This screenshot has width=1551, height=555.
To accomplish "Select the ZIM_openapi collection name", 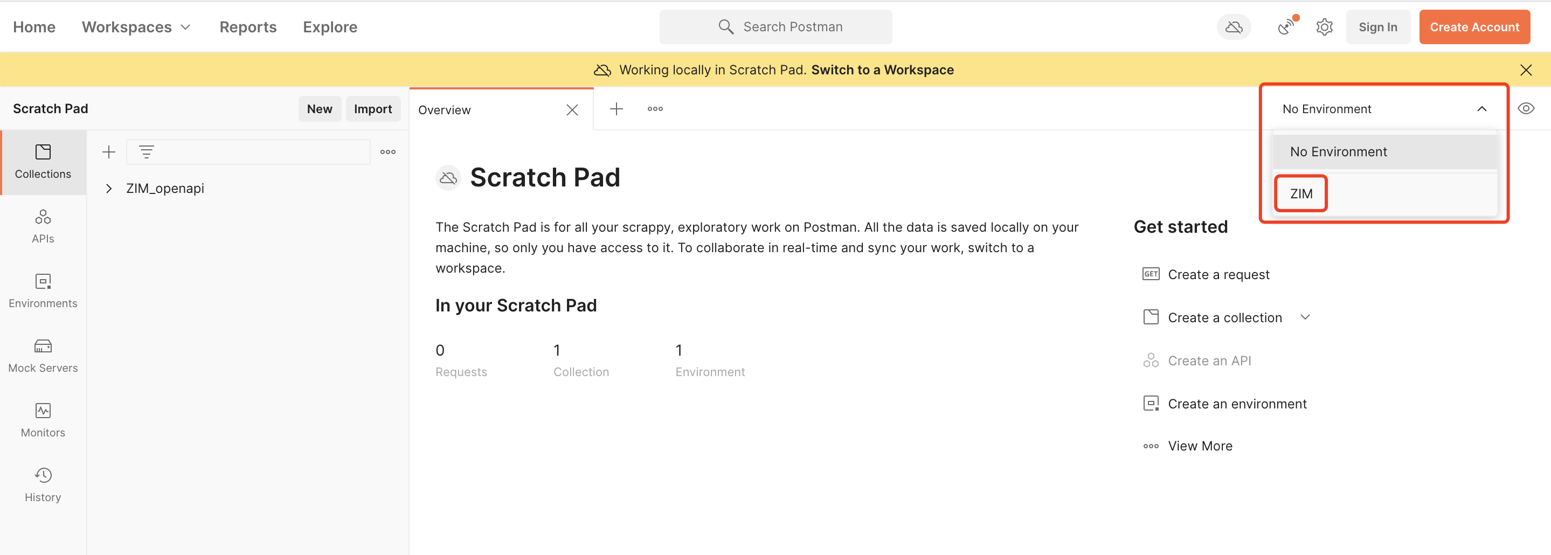I will coord(165,189).
